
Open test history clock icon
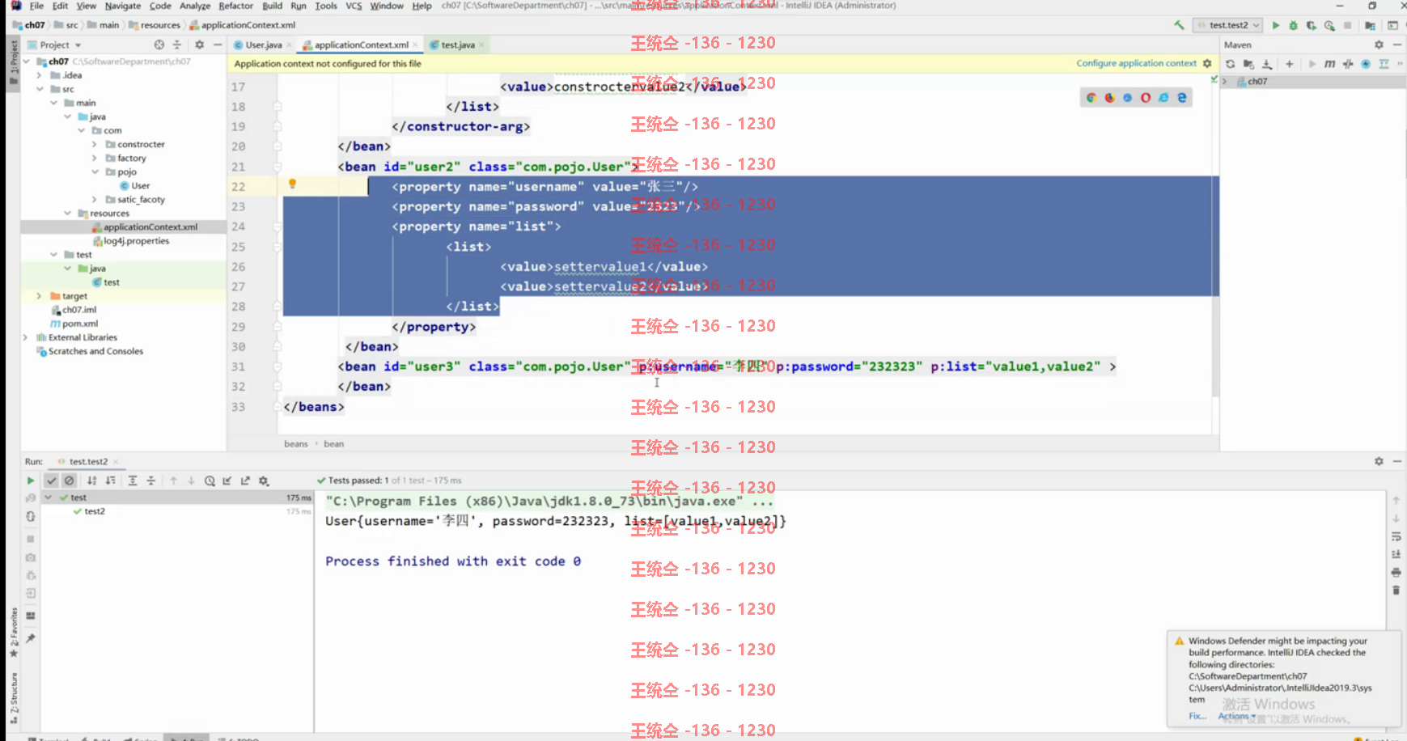point(210,481)
